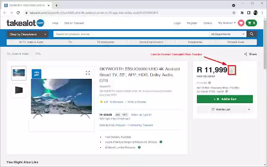This screenshot has height=167, width=267.
Task: Open the wishlist heart icon
Action: (241, 23)
